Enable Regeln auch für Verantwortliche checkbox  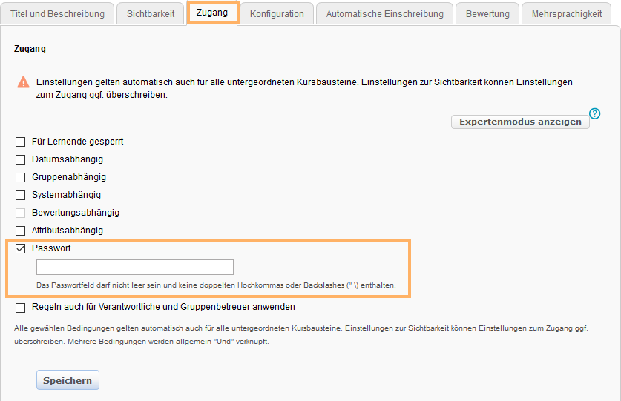point(21,307)
